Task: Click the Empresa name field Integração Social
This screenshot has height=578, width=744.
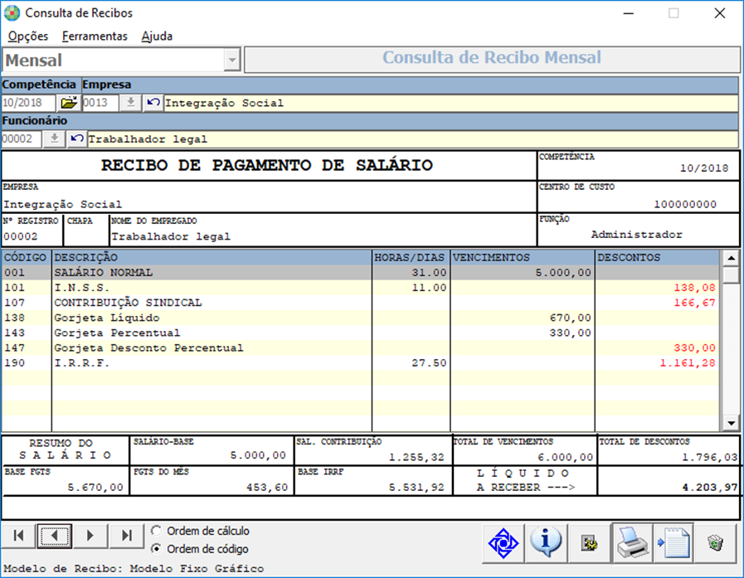Action: (x=450, y=103)
